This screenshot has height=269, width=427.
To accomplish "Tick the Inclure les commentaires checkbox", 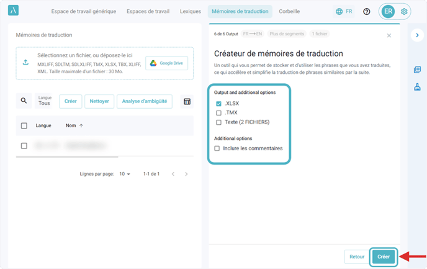I will pos(217,148).
